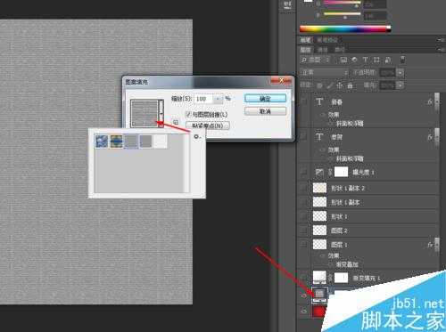Filter layers by shape layer icon
Image resolution: width=446 pixels, height=332 pixels.
pyautogui.click(x=376, y=60)
